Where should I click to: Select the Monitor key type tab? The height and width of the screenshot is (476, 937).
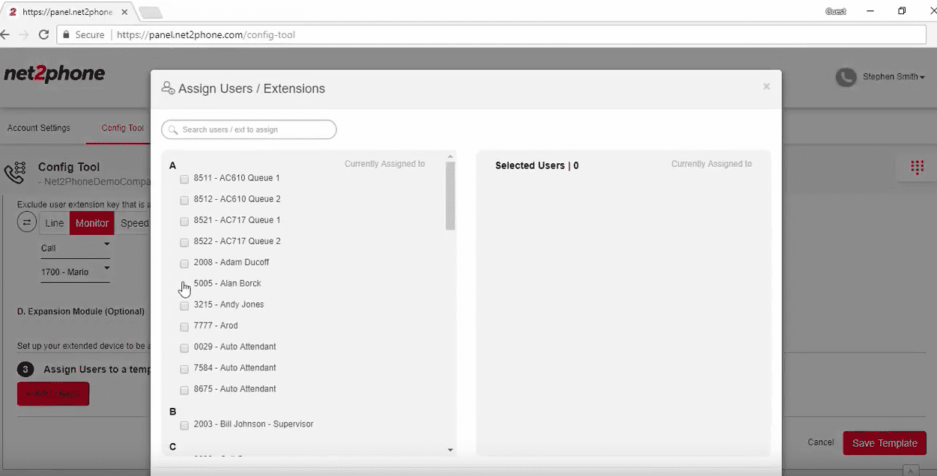92,223
